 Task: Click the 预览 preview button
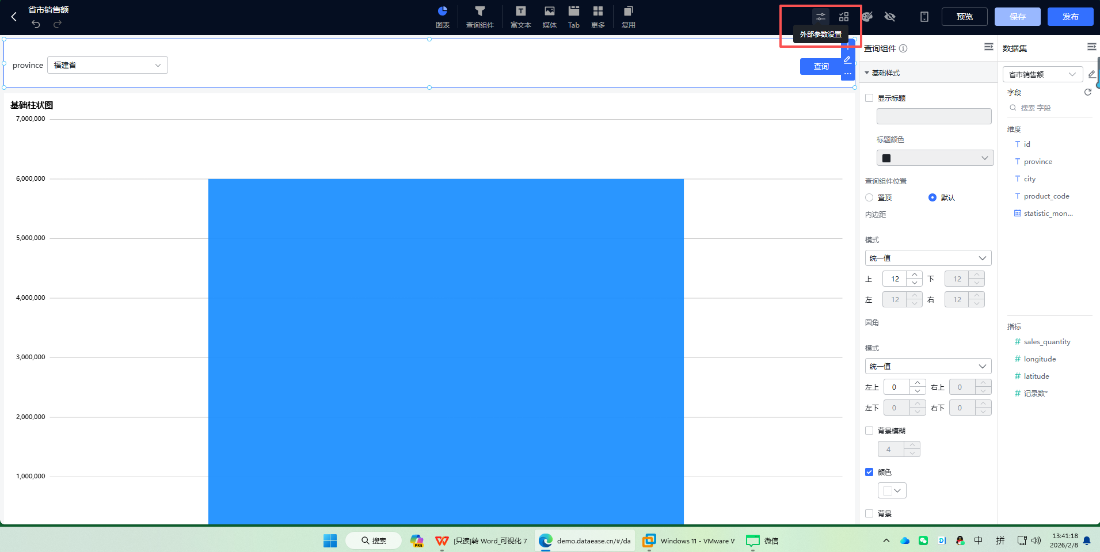pos(965,17)
